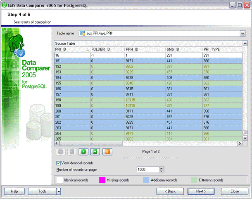The image size is (252, 199).
Task: Go to the first page button
Action: (61, 152)
